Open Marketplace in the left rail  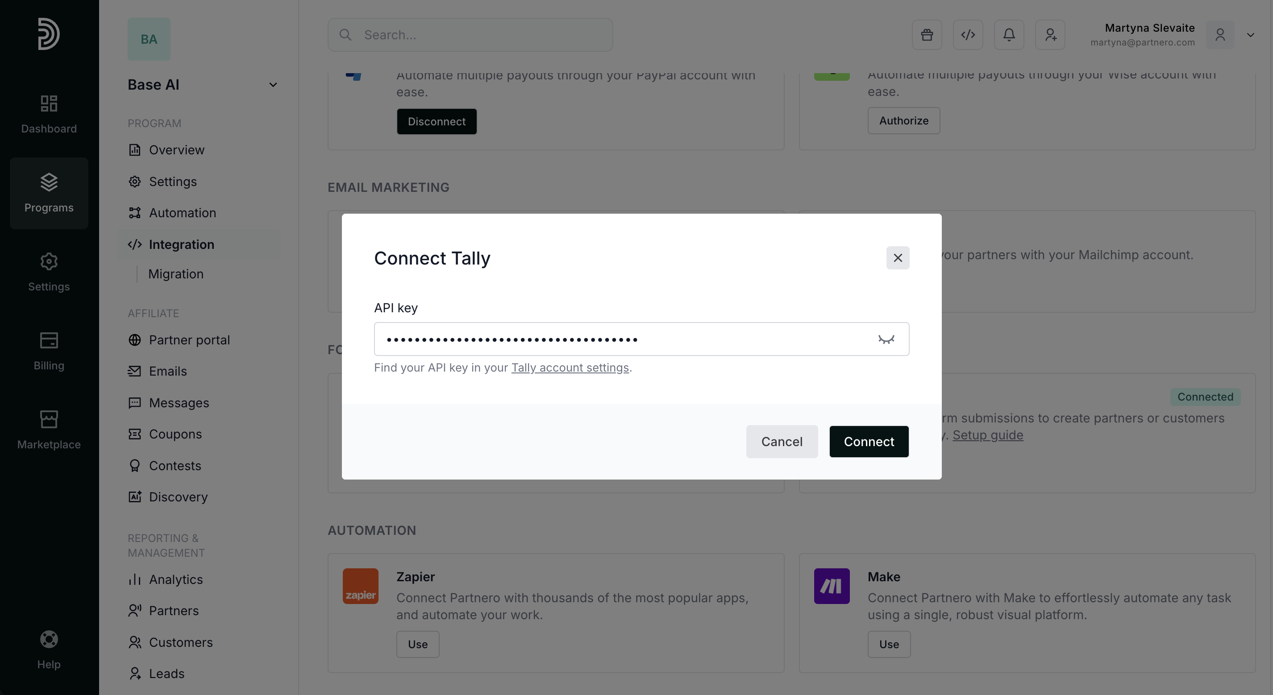(49, 429)
